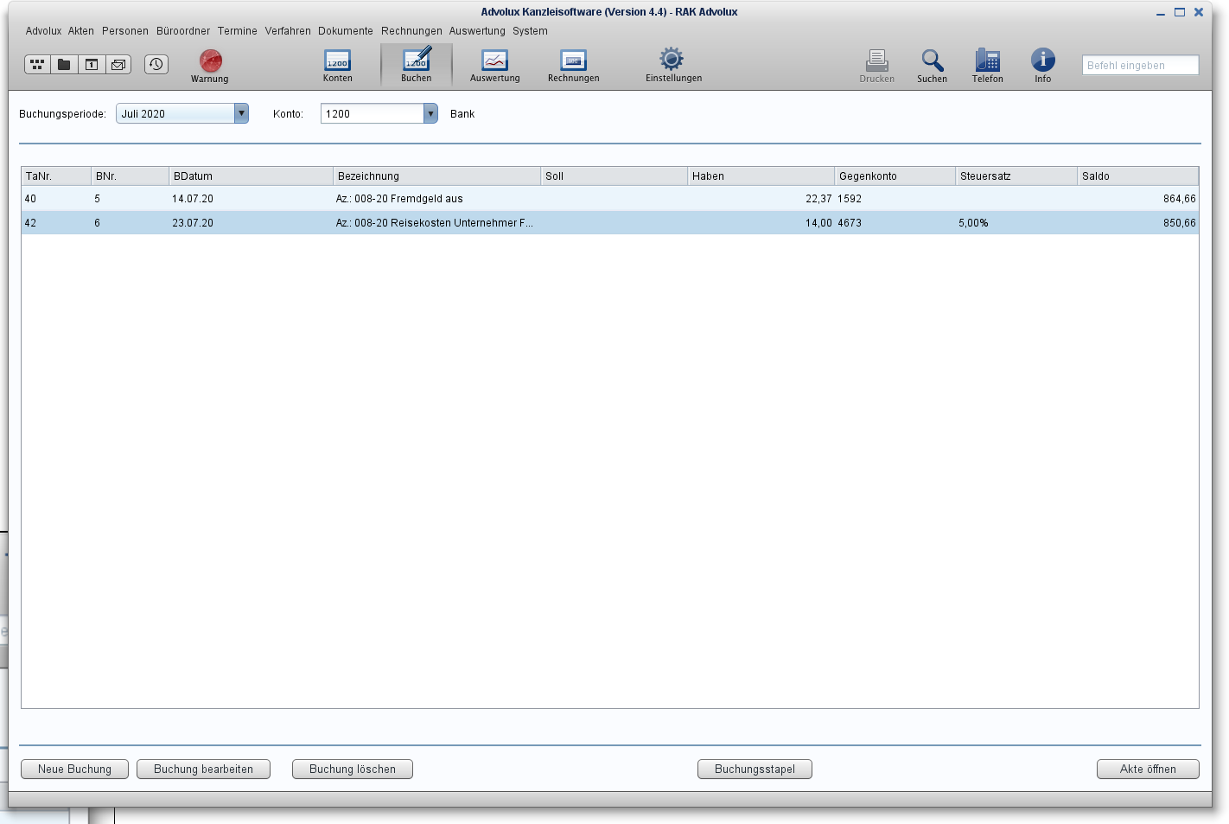Open the Büroordner menu
The width and height of the screenshot is (1229, 824).
183,31
